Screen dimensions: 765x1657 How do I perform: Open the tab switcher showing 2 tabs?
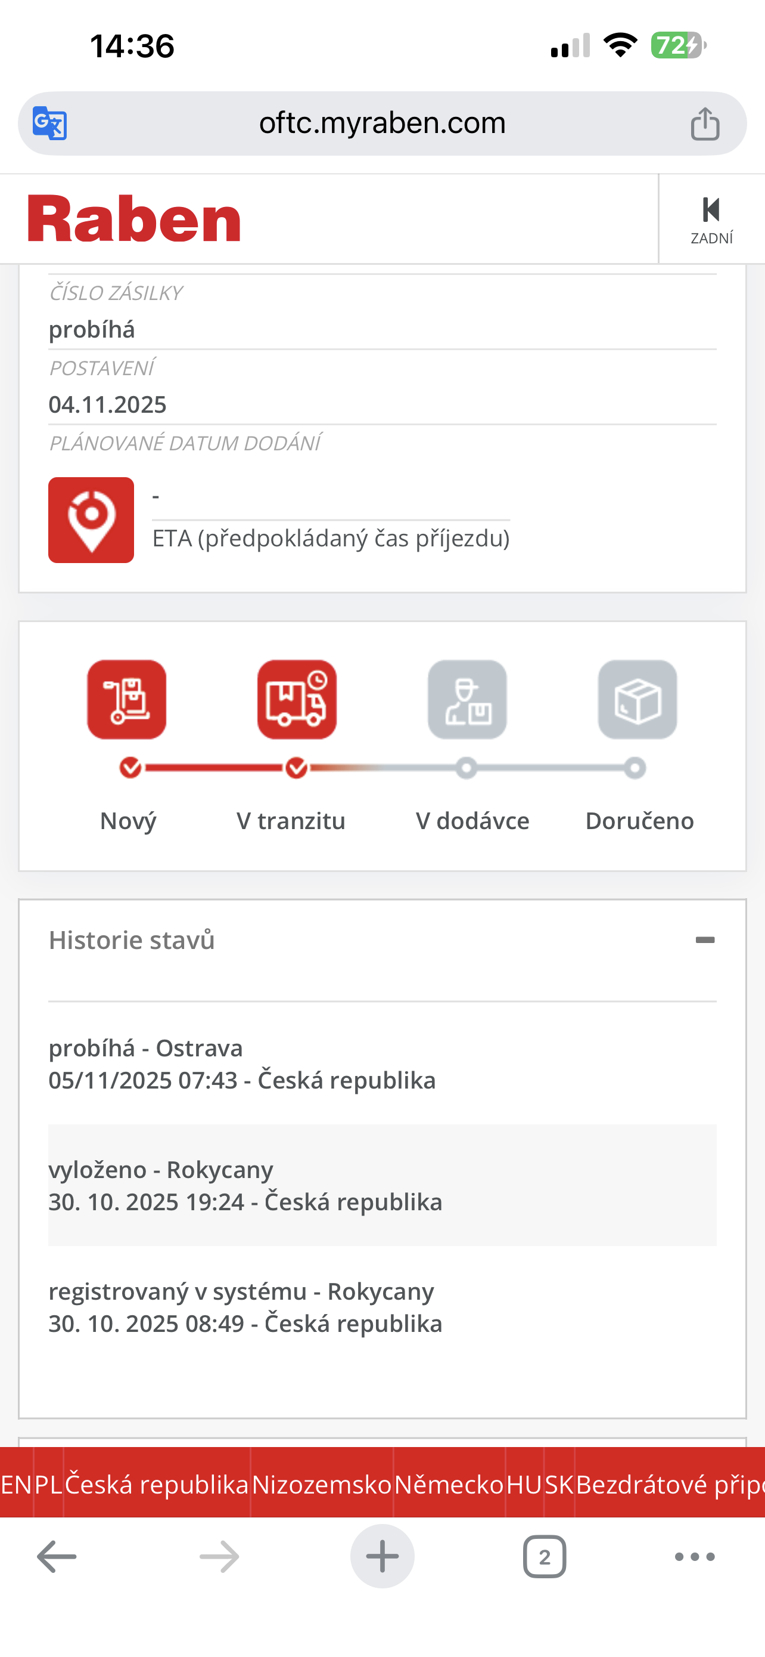pyautogui.click(x=545, y=1557)
